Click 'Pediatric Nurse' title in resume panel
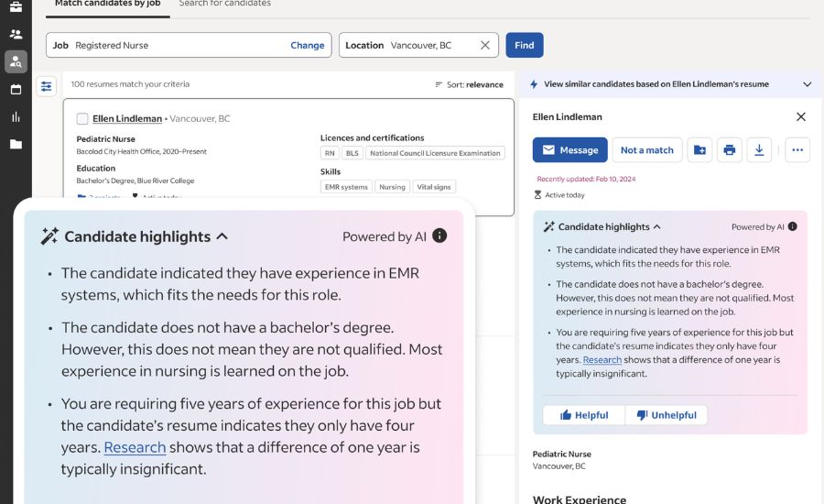Viewport: 824px width, 504px height. coord(562,454)
